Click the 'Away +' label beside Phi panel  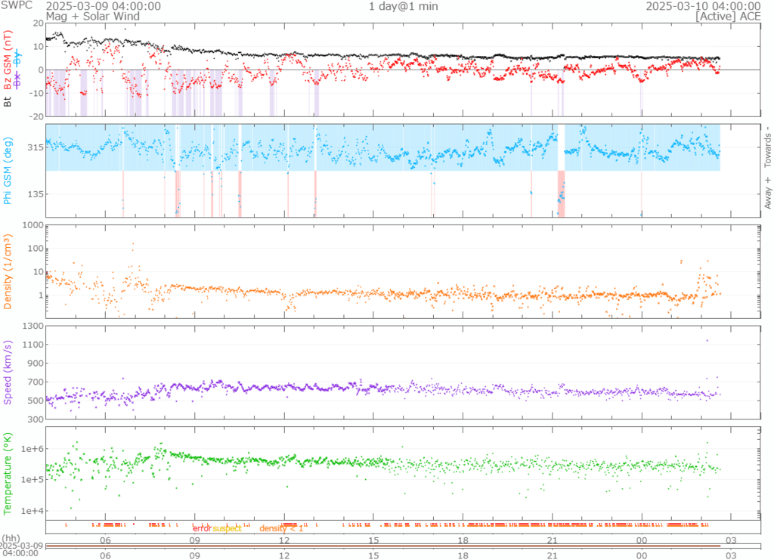pos(767,193)
